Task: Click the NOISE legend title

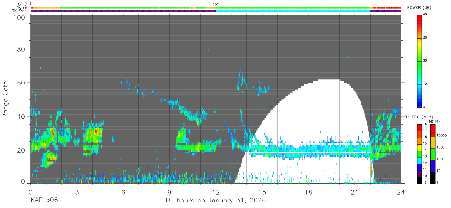Action: click(x=434, y=121)
